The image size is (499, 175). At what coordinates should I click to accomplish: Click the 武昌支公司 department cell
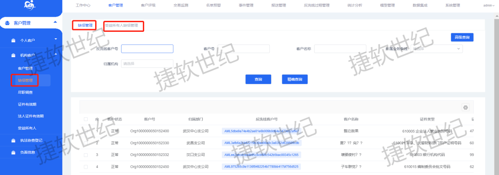tap(196, 143)
